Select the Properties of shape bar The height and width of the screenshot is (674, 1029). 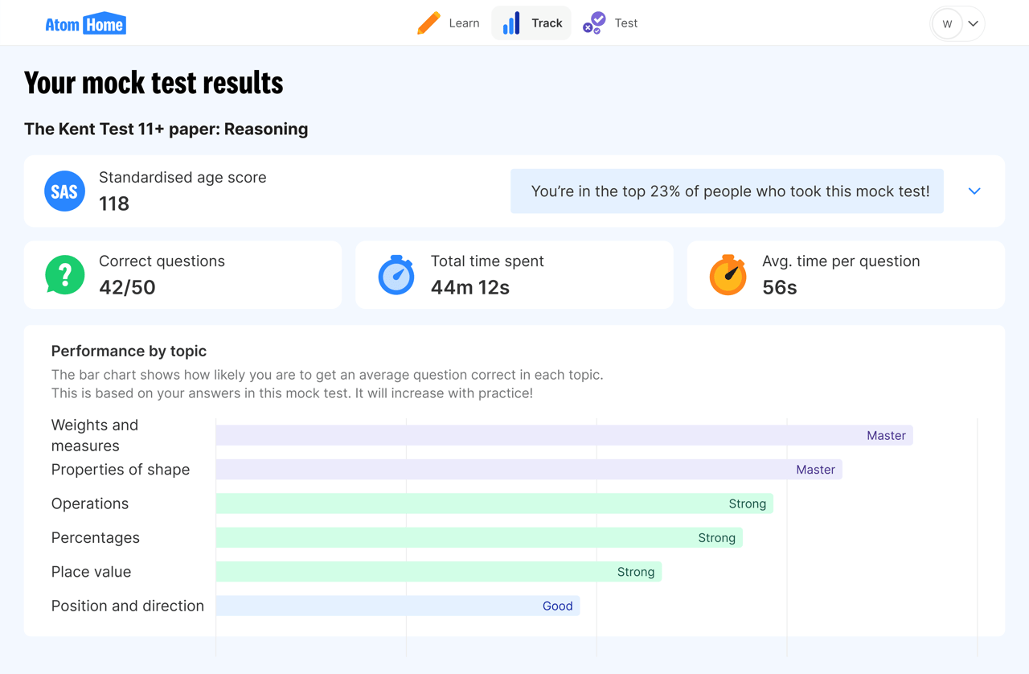point(528,470)
